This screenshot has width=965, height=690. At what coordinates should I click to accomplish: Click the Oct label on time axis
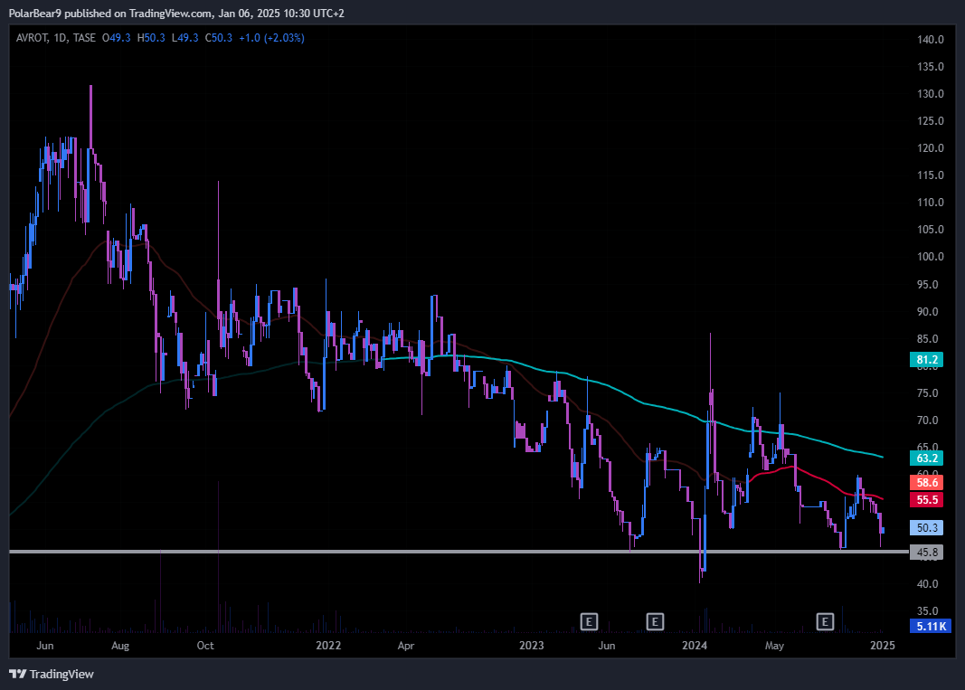(x=205, y=646)
